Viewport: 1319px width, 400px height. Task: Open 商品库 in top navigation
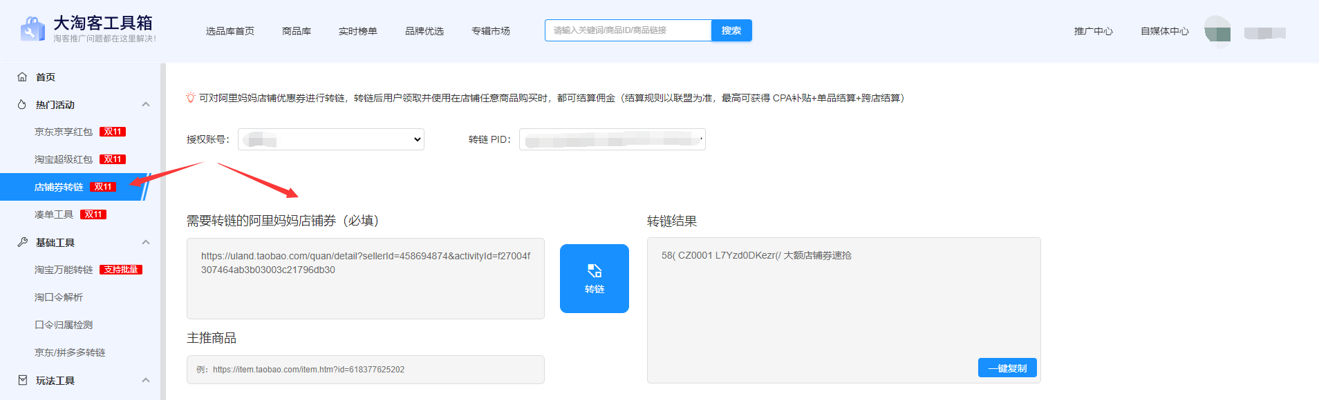click(297, 31)
